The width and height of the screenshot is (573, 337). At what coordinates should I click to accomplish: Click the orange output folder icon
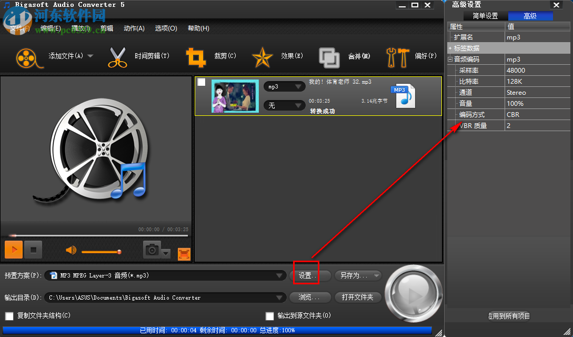coord(184,254)
